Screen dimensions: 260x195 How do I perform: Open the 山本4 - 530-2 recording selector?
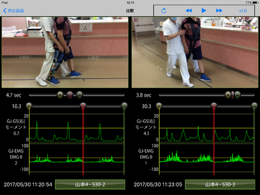[x=90, y=184]
